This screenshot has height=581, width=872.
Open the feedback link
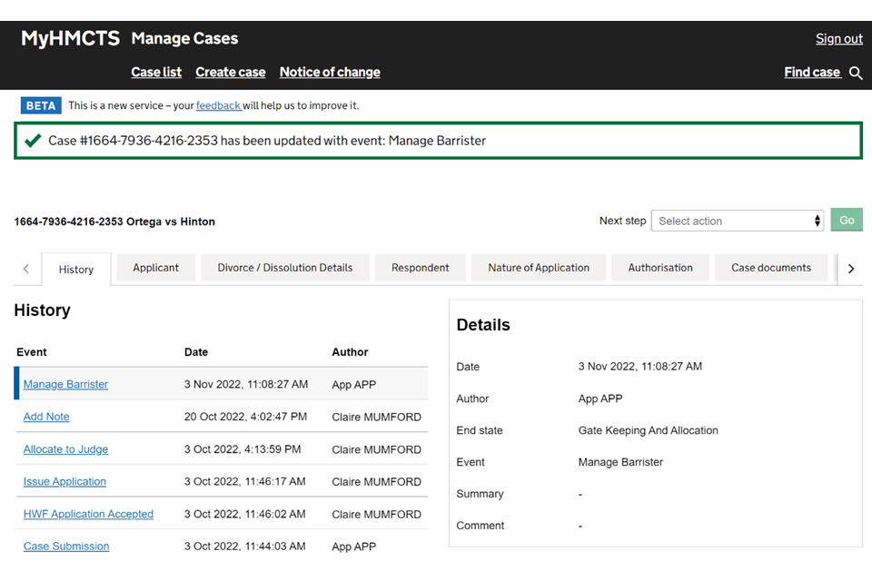218,105
